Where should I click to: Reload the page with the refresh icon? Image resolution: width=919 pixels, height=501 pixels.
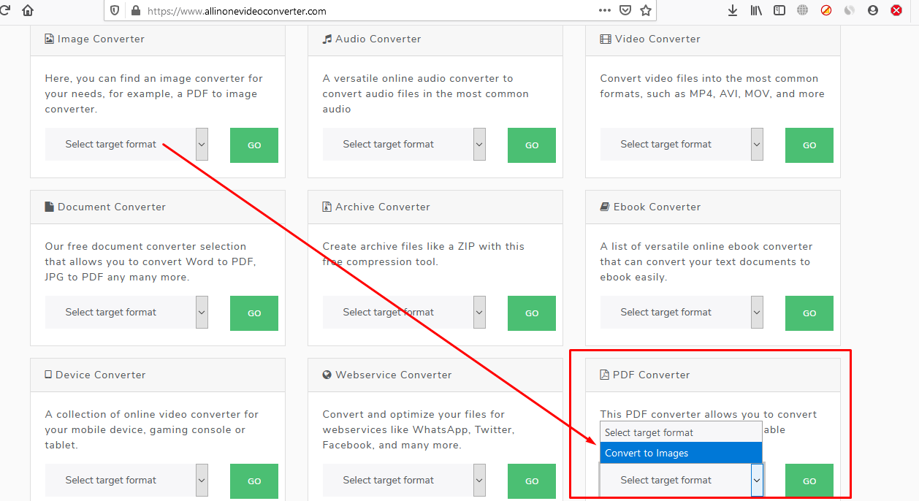pos(4,10)
